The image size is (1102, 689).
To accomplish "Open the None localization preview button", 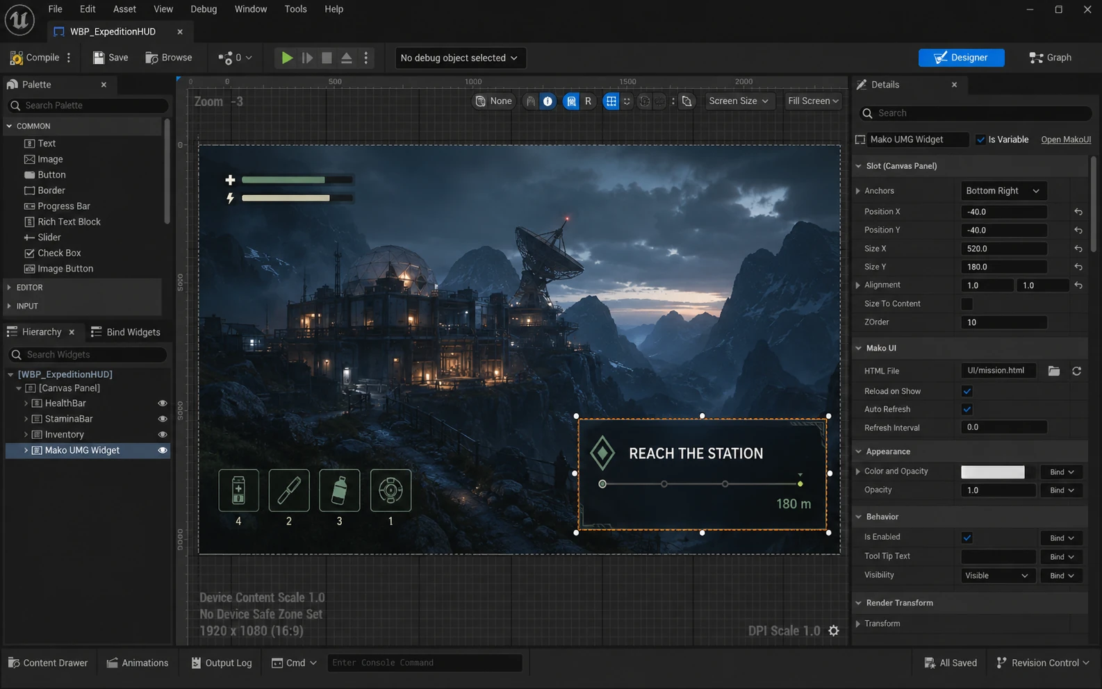I will click(x=494, y=101).
